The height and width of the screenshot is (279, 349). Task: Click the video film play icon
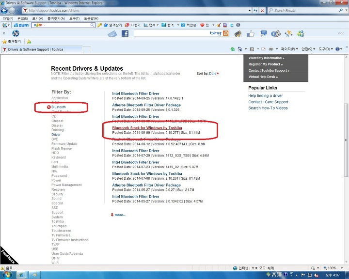click(276, 33)
